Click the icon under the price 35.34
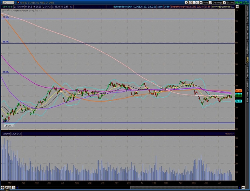This screenshot has width=250, height=191. pos(238,7)
